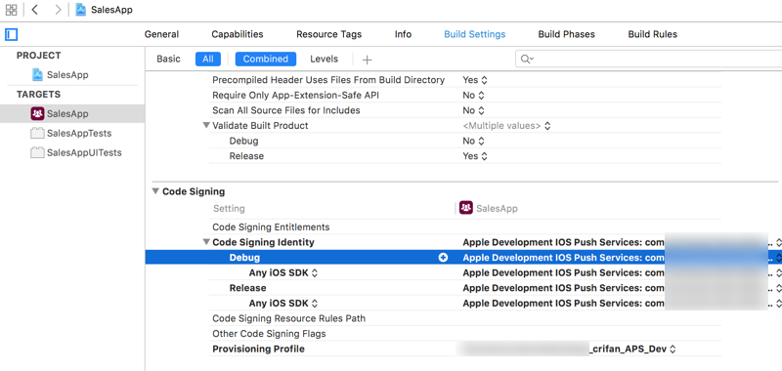Switch filter to Basic settings
The height and width of the screenshot is (371, 782).
tap(168, 59)
